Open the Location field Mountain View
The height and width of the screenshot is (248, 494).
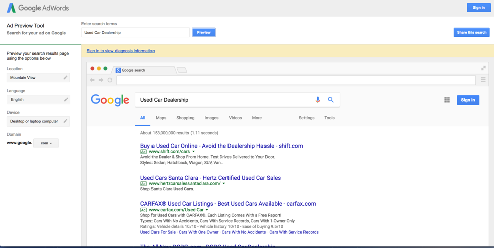[39, 78]
